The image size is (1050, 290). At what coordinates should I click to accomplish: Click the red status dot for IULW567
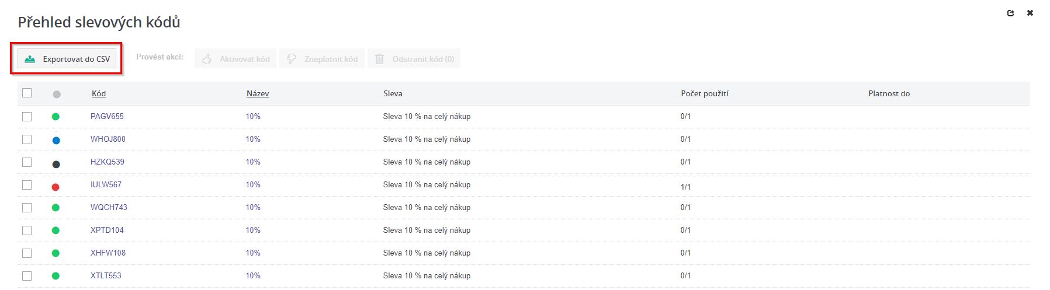click(56, 187)
